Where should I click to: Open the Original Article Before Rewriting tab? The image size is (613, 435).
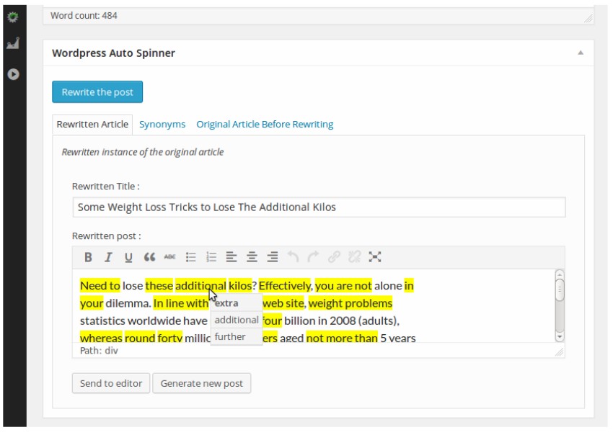(265, 125)
